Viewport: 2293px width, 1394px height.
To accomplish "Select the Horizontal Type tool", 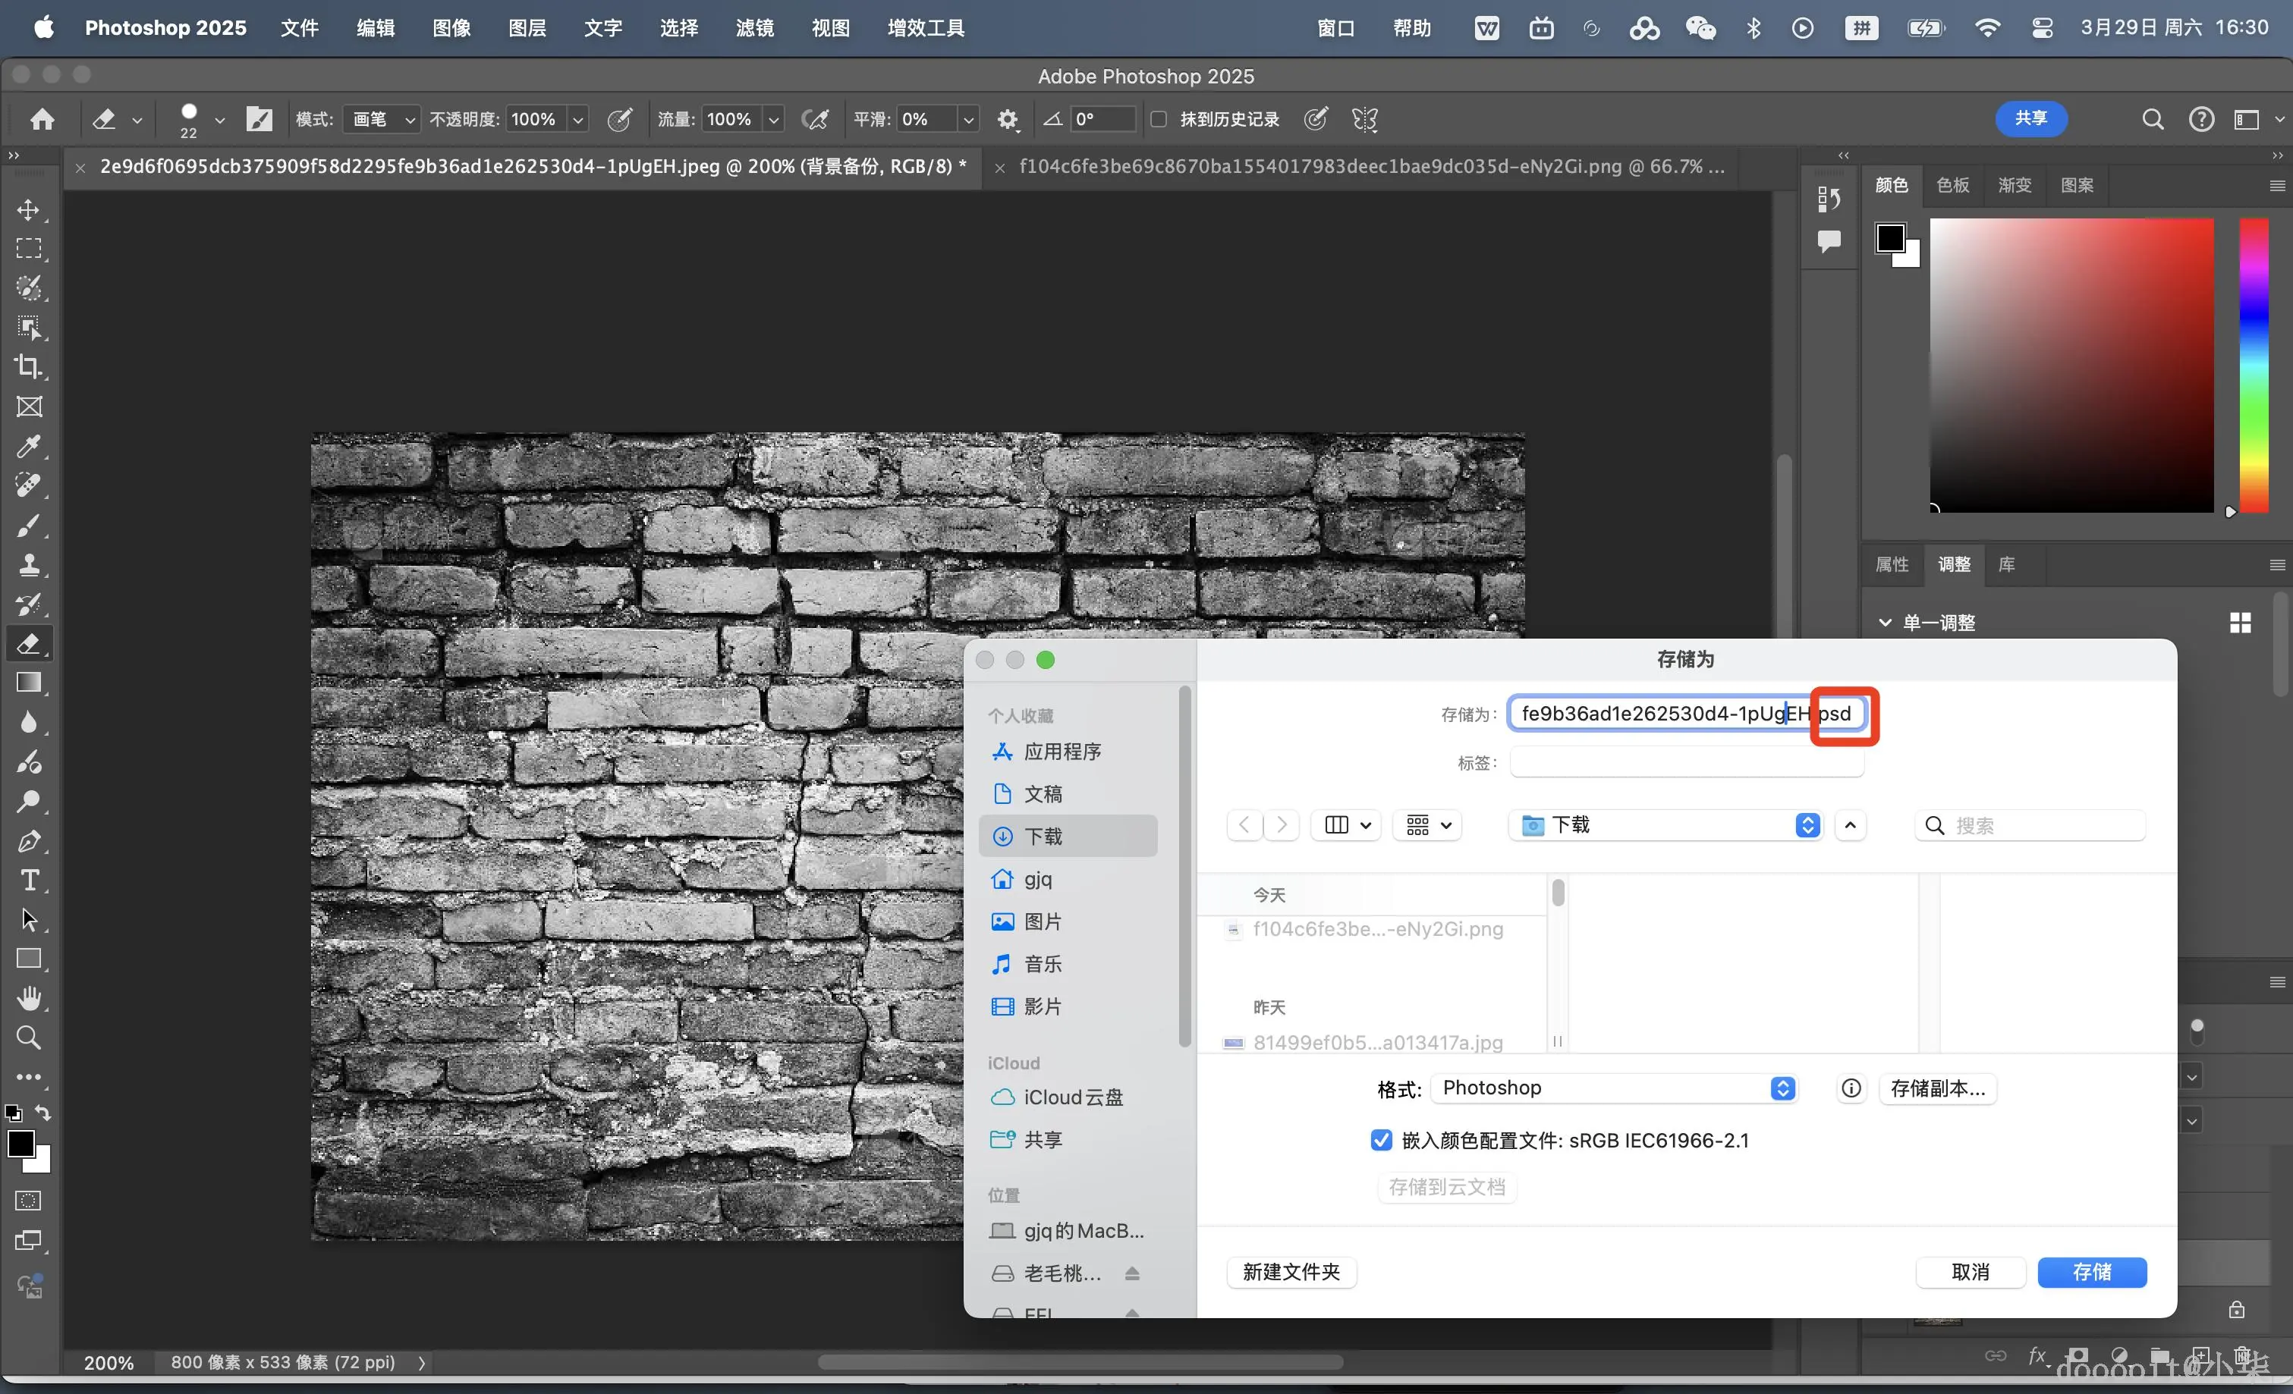I will click(29, 880).
